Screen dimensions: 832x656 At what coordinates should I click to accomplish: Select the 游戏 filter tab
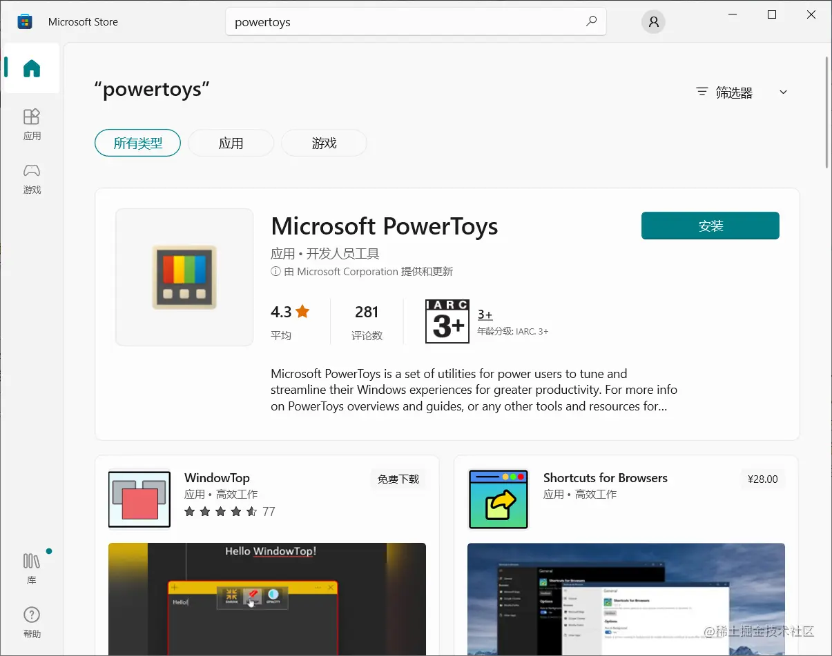pyautogui.click(x=324, y=143)
